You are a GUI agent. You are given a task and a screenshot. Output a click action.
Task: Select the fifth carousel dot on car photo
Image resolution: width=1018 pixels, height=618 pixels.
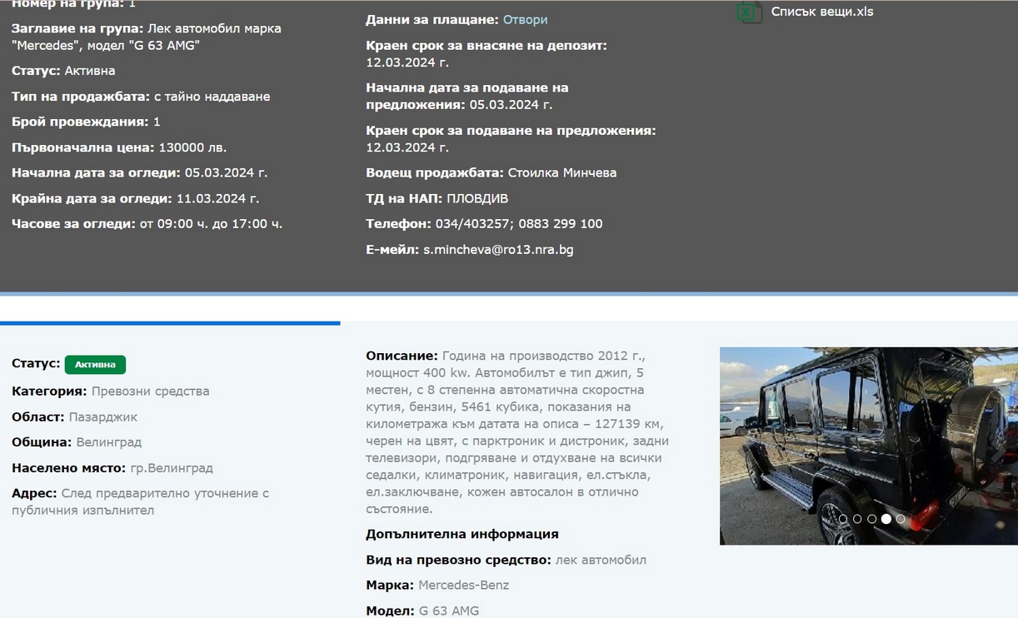pyautogui.click(x=901, y=519)
